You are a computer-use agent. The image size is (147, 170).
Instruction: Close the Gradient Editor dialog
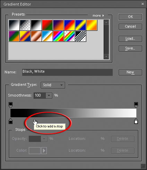pos(142,4)
